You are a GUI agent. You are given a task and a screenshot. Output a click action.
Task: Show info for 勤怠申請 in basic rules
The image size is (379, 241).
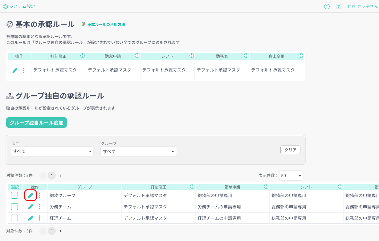point(137,56)
